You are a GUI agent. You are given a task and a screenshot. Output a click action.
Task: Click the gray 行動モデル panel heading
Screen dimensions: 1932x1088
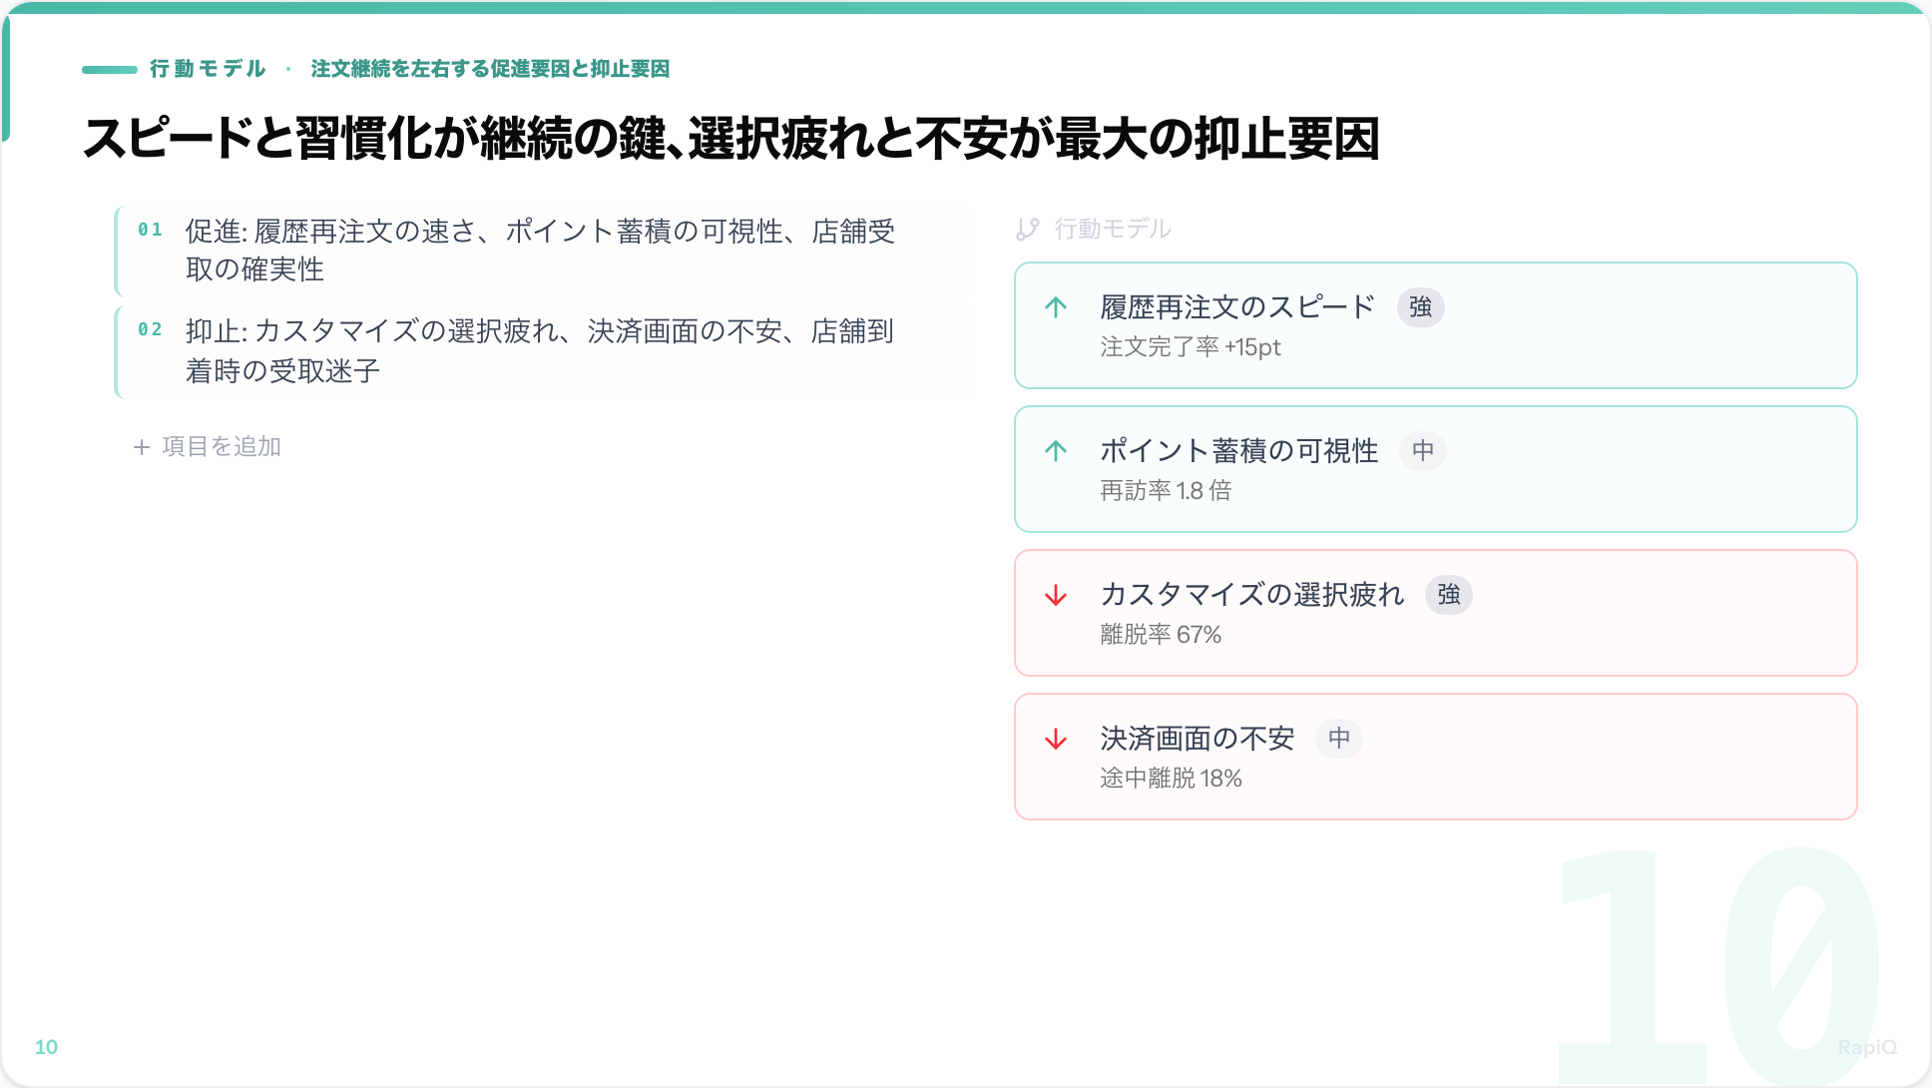point(1113,230)
